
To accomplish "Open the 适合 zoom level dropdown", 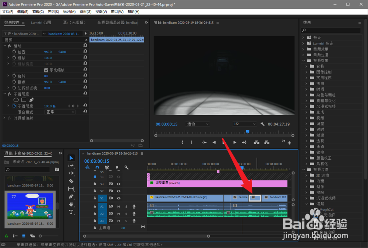I will point(198,124).
